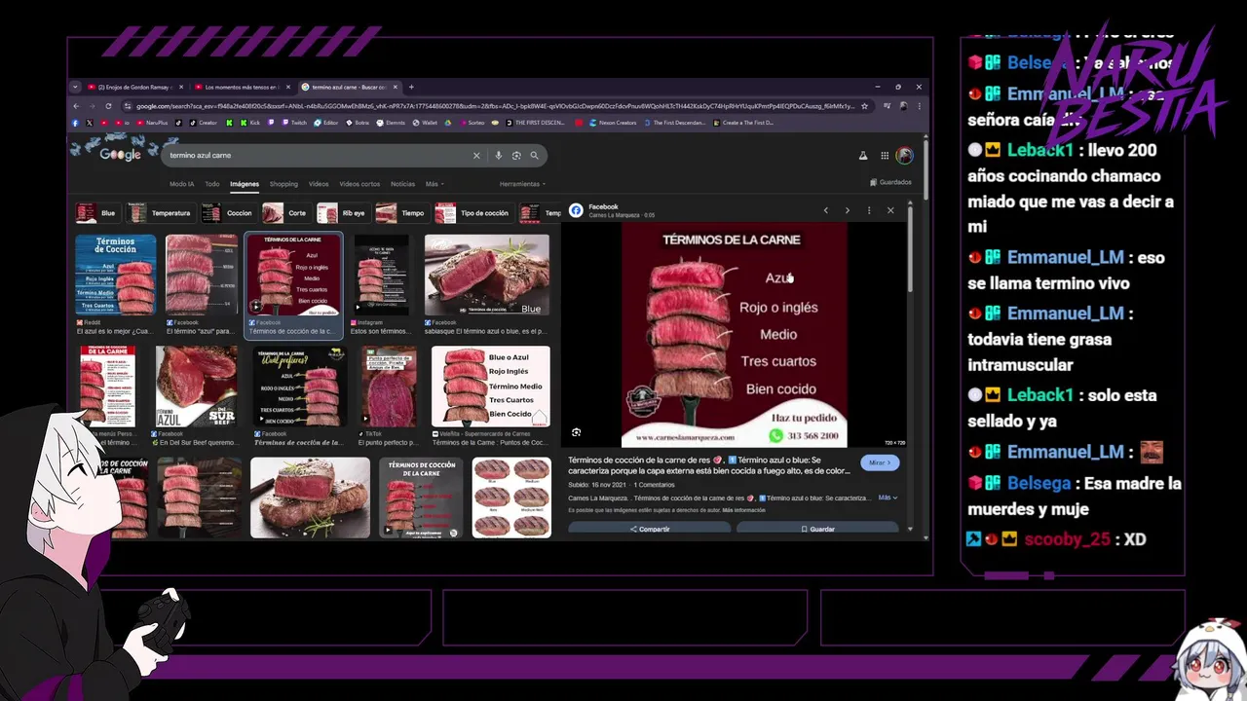The width and height of the screenshot is (1247, 701).
Task: Click the Compartir button
Action: [650, 529]
